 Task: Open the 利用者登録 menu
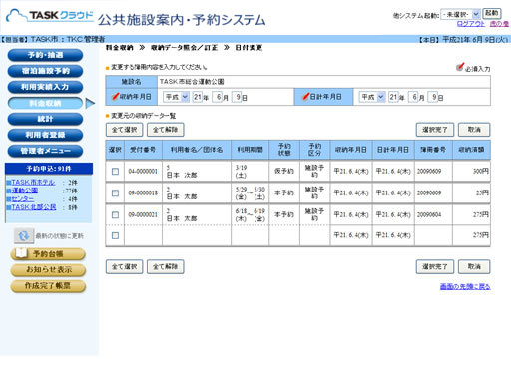tap(45, 135)
